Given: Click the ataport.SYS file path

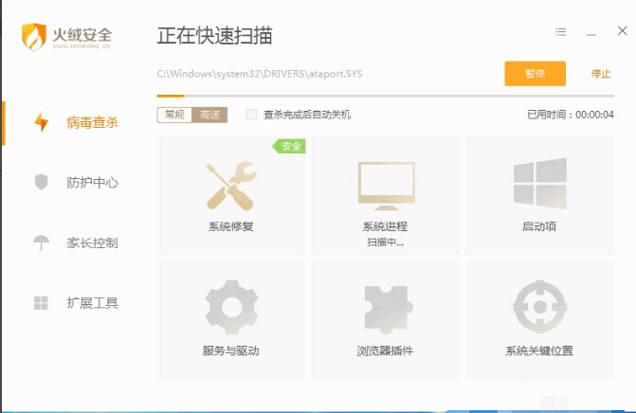Looking at the screenshot, I should click(x=260, y=74).
